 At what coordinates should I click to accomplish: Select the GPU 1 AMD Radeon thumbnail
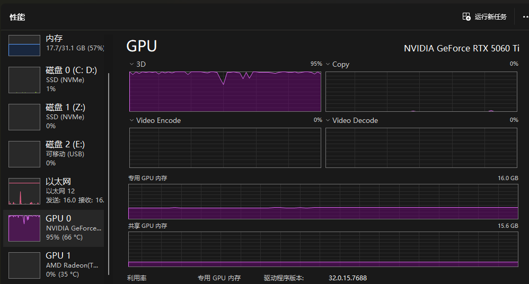[24, 265]
